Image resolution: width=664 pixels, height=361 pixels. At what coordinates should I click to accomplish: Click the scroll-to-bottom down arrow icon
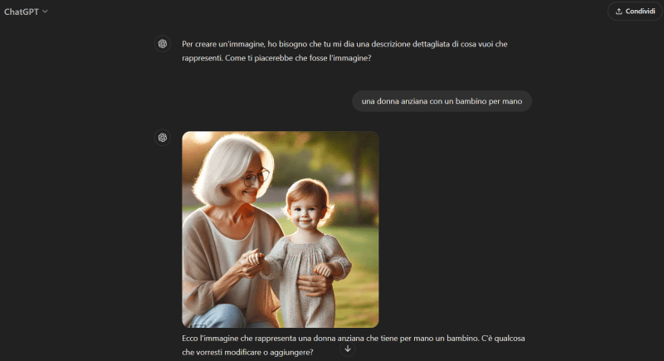pos(348,349)
